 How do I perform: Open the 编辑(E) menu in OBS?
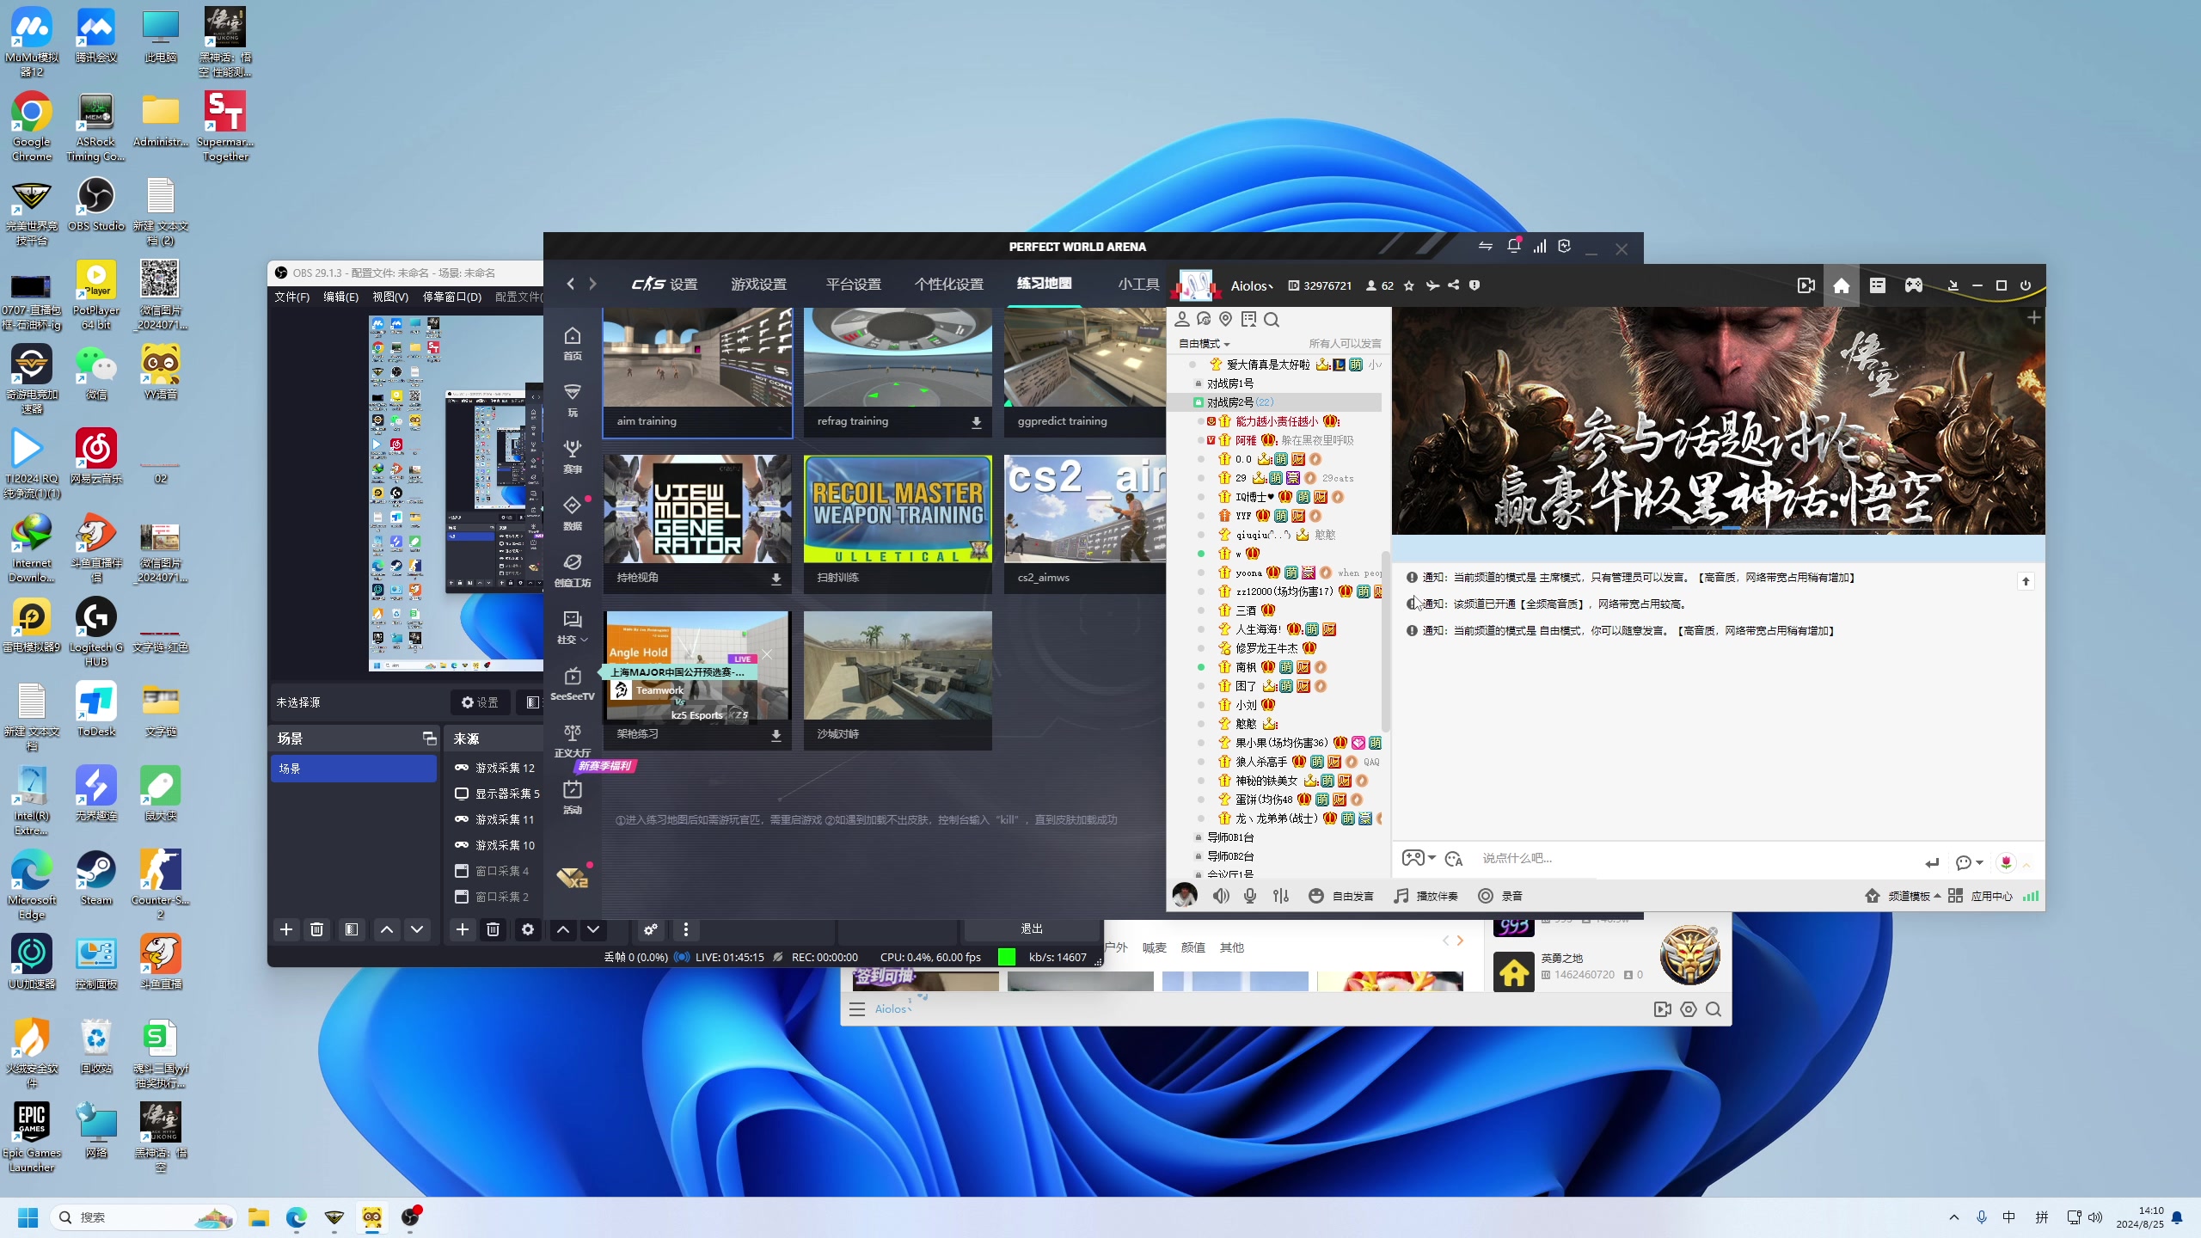[340, 297]
